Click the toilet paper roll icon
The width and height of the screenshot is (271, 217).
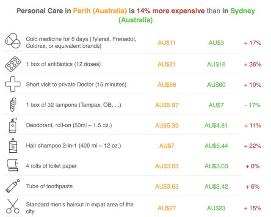13,166
